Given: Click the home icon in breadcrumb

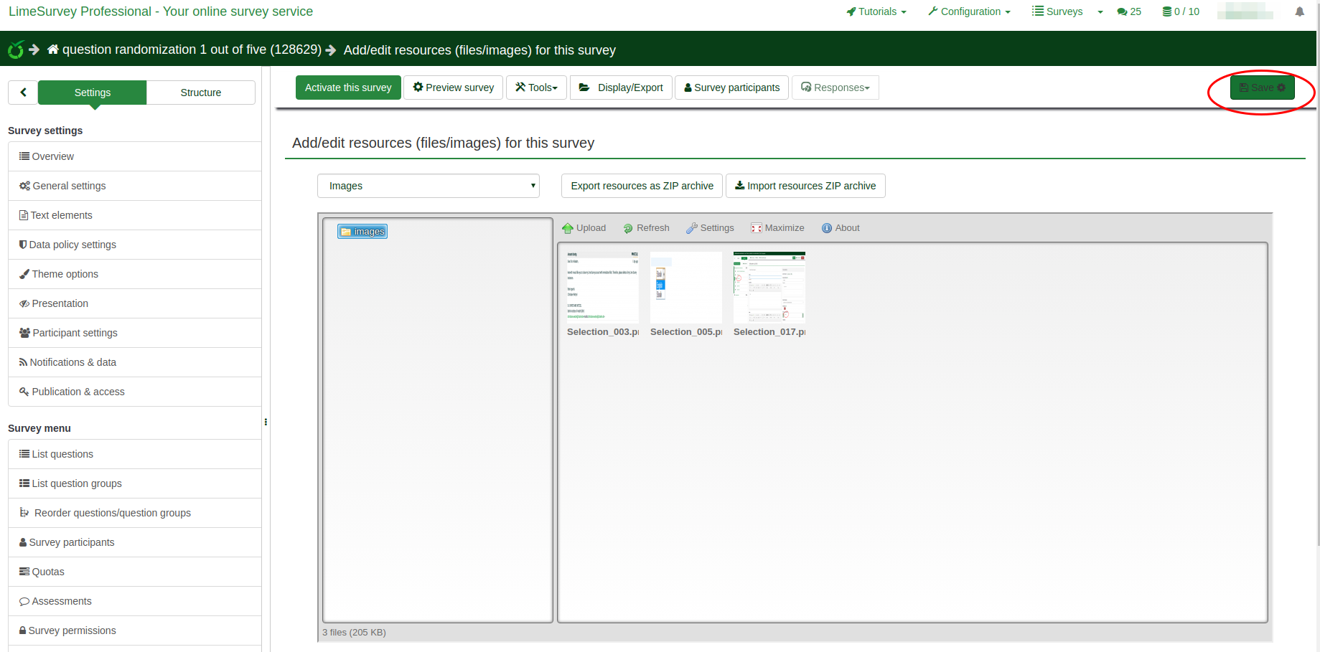Looking at the screenshot, I should pyautogui.click(x=53, y=49).
